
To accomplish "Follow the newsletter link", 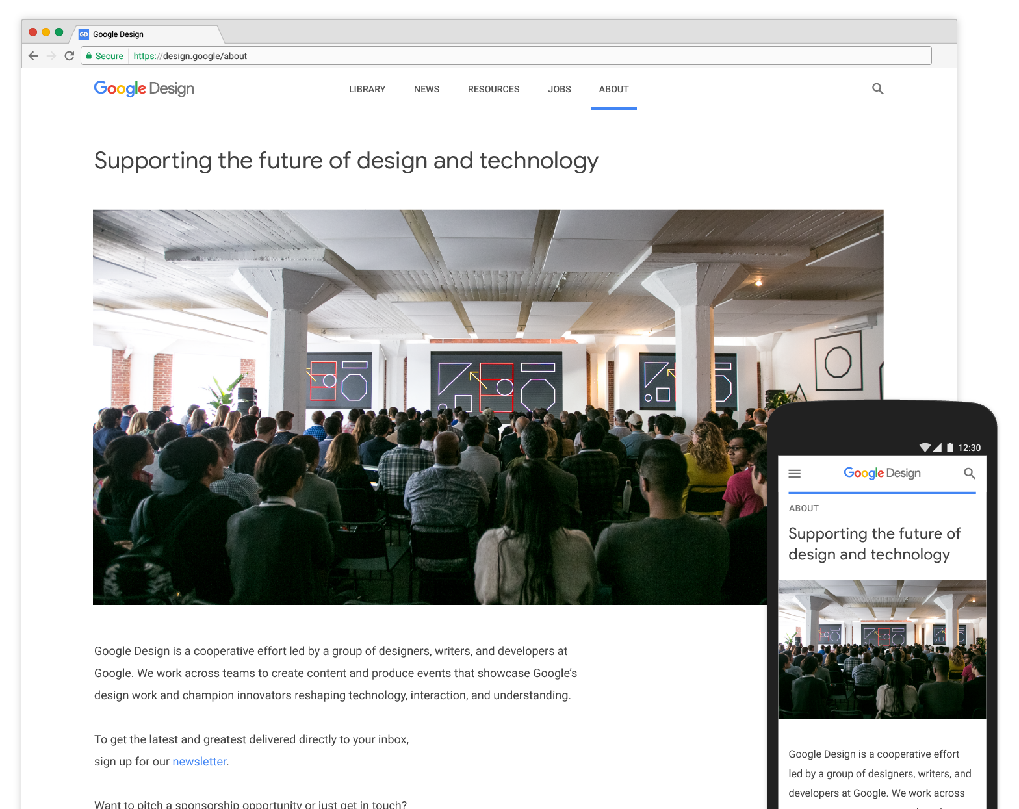I will tap(200, 762).
